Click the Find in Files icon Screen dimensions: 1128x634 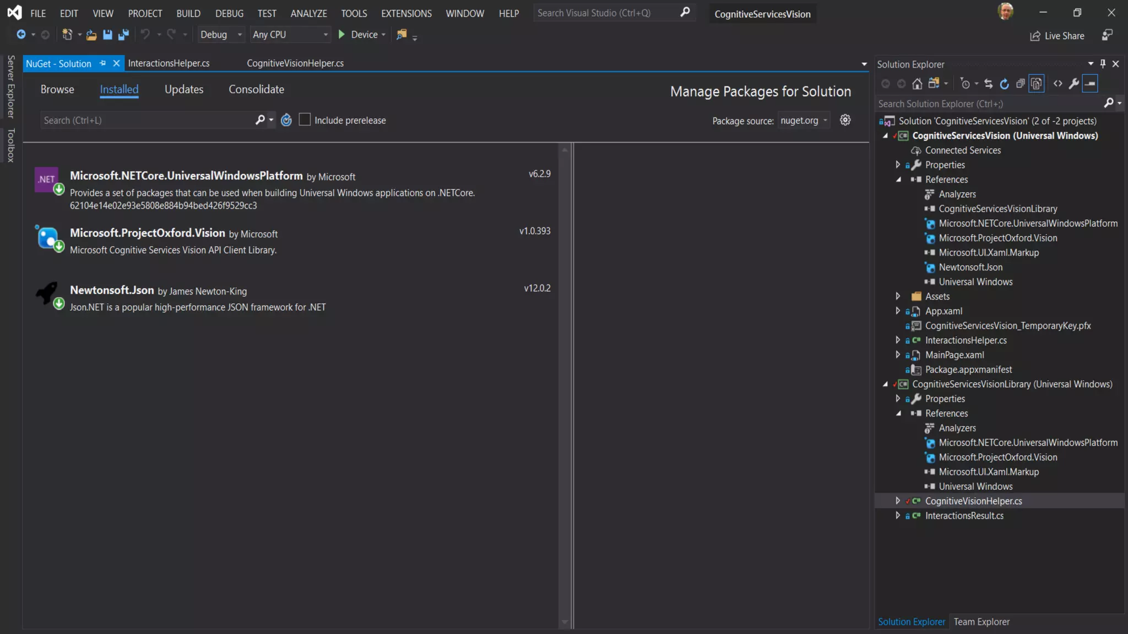[402, 35]
